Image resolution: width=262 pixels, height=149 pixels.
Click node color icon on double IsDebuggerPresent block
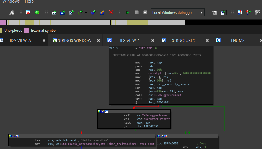tap(99, 111)
